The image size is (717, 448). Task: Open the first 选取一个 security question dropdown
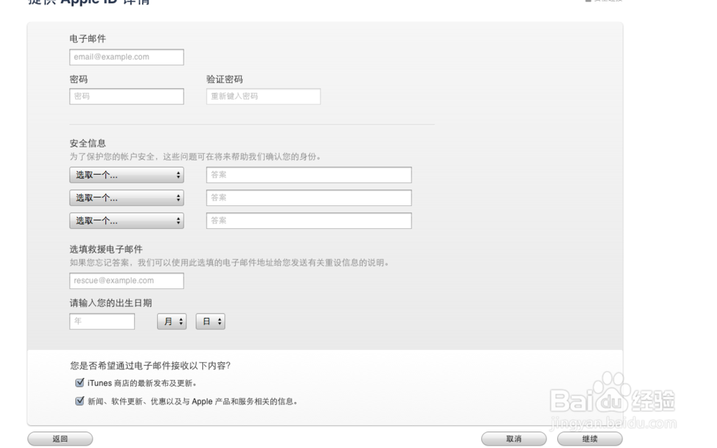coord(127,175)
